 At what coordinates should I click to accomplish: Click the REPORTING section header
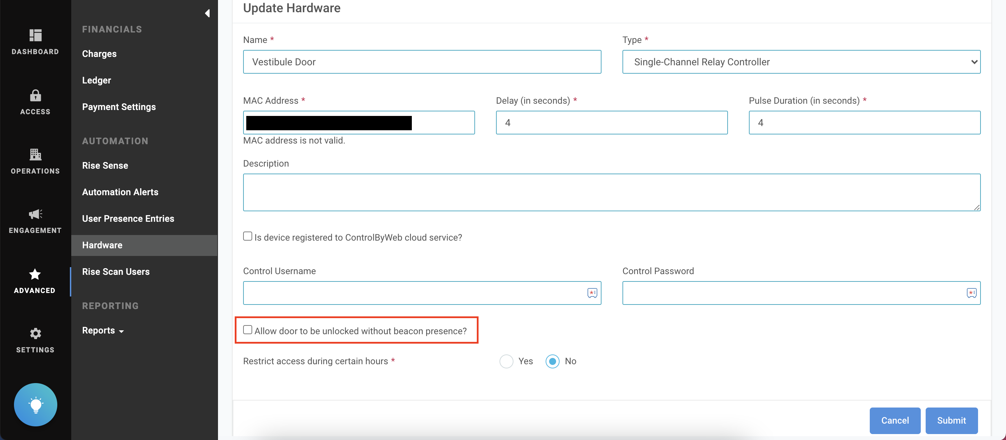(x=110, y=306)
